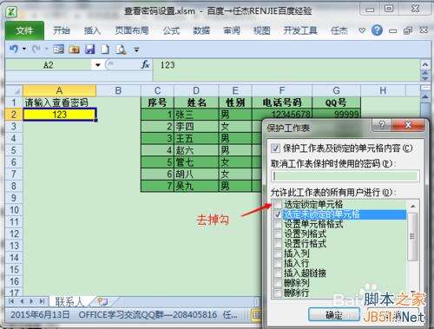Viewport: 434px width, 329px height.
Task: Click the unprotect password input field
Action: click(x=345, y=176)
